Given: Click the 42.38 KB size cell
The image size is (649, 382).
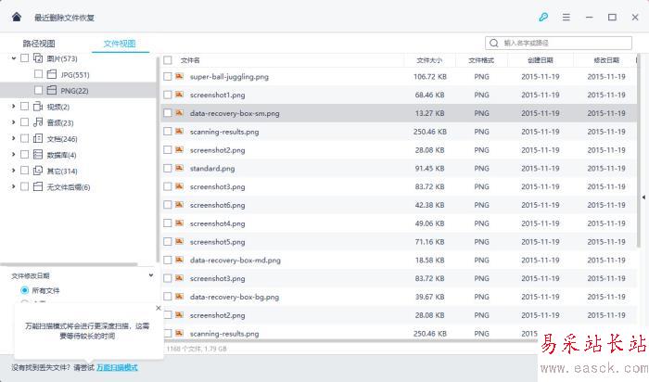Looking at the screenshot, I should [429, 205].
